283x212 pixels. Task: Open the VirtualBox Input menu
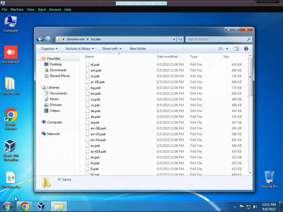(42, 10)
